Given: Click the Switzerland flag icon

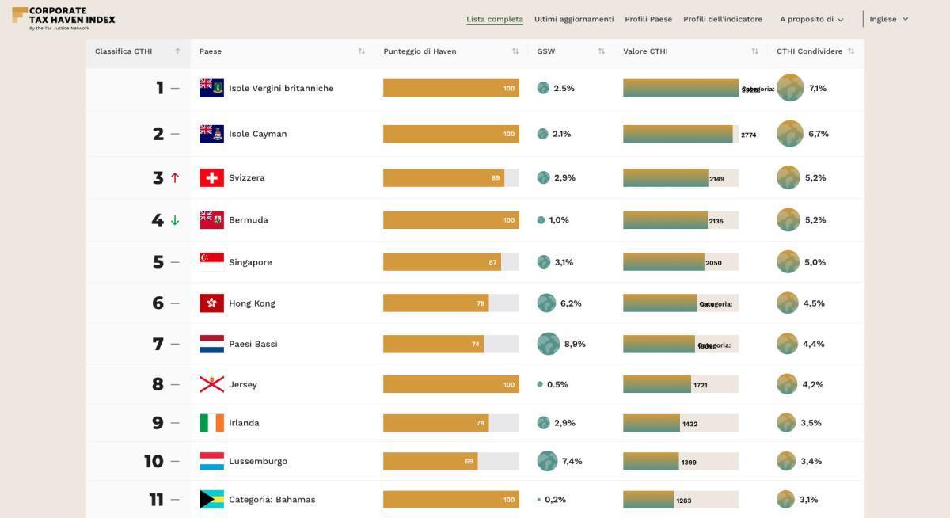Looking at the screenshot, I should coord(211,177).
